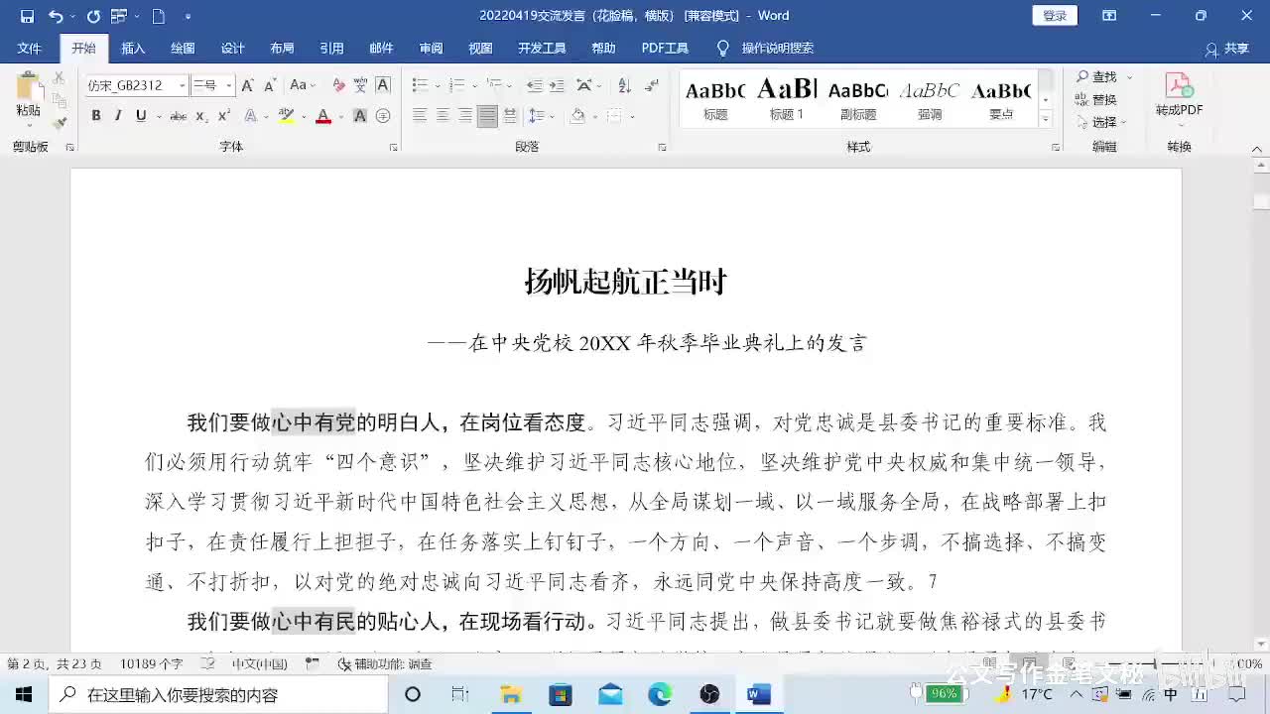
Task: Switch to the 布局 Layout tab
Action: [282, 48]
